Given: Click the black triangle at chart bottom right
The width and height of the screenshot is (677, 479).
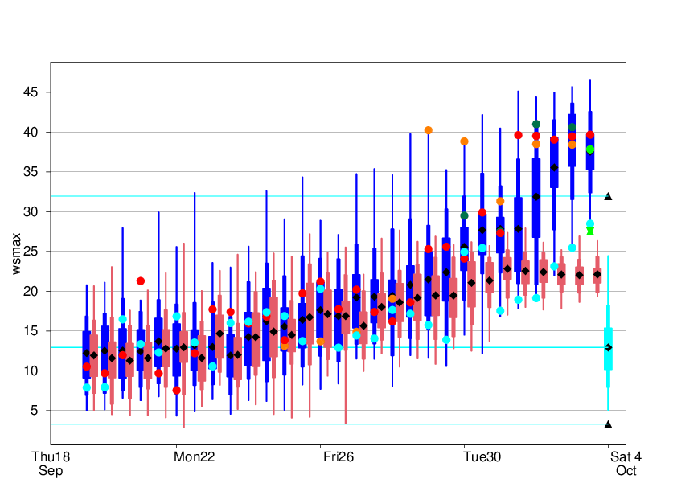Looking at the screenshot, I should 609,424.
